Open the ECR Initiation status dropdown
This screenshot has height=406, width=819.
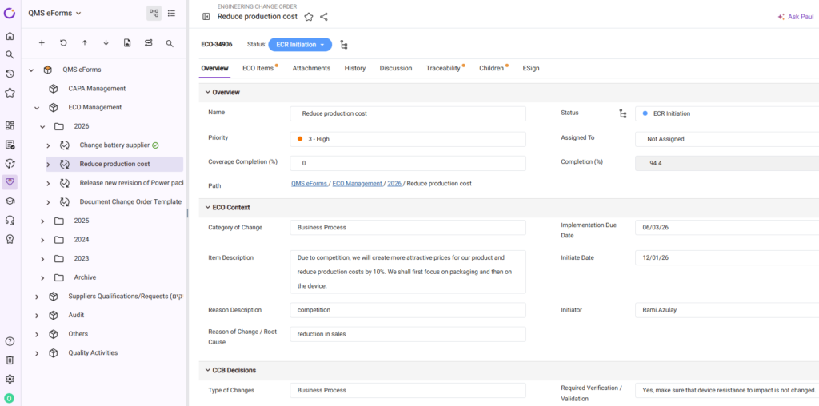tap(299, 45)
